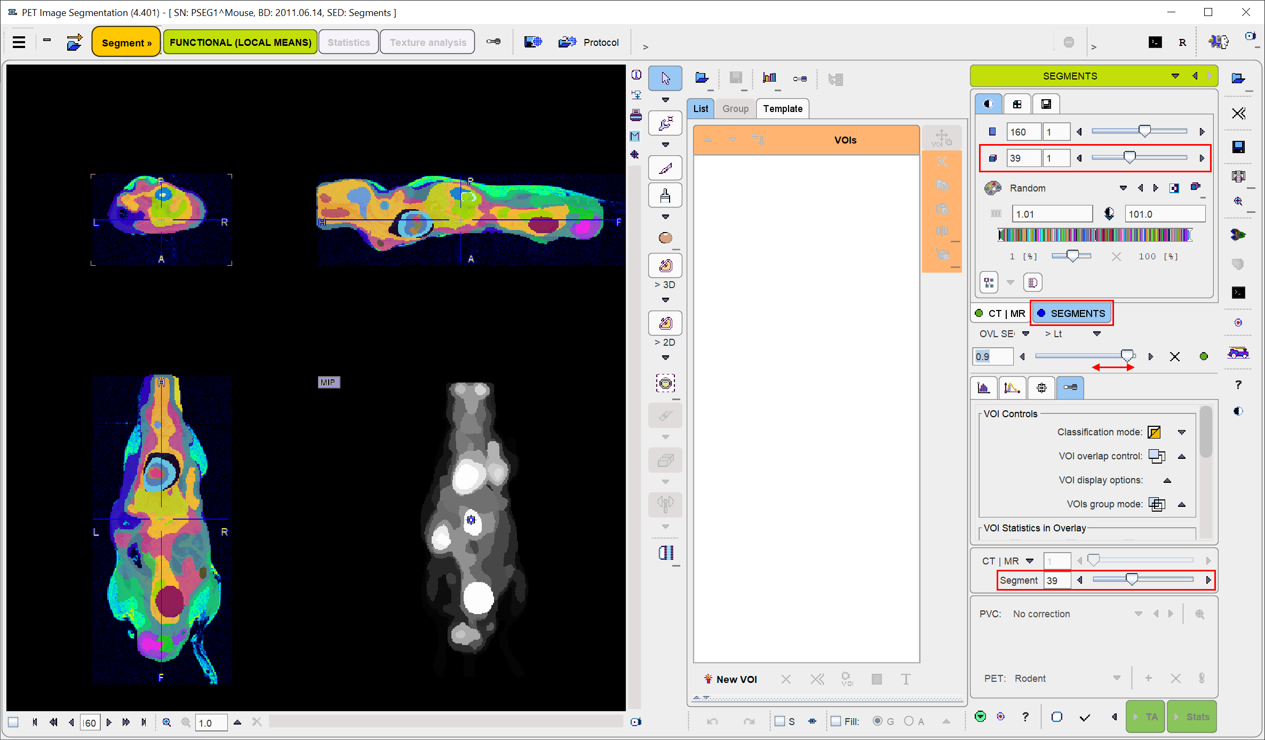Expand VOI overlap control arrow
Viewport: 1265px width, 740px height.
tap(1182, 456)
